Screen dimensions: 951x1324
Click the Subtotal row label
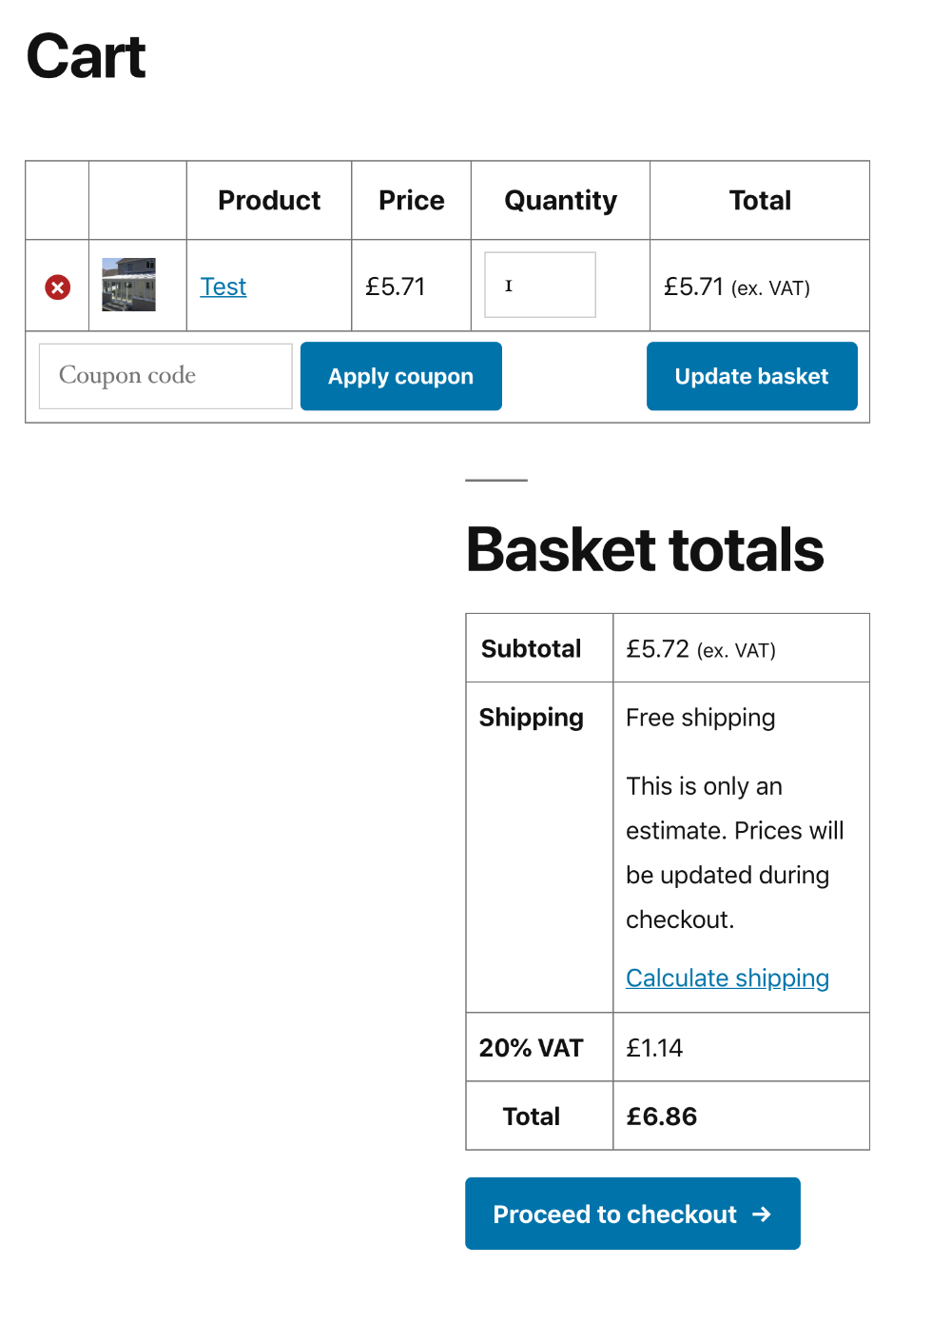coord(530,648)
